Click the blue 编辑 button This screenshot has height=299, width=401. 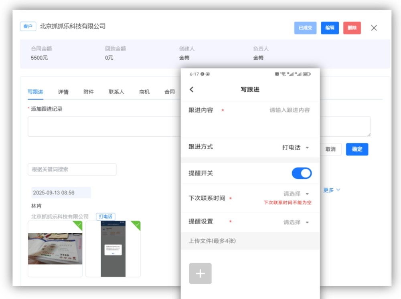point(330,28)
